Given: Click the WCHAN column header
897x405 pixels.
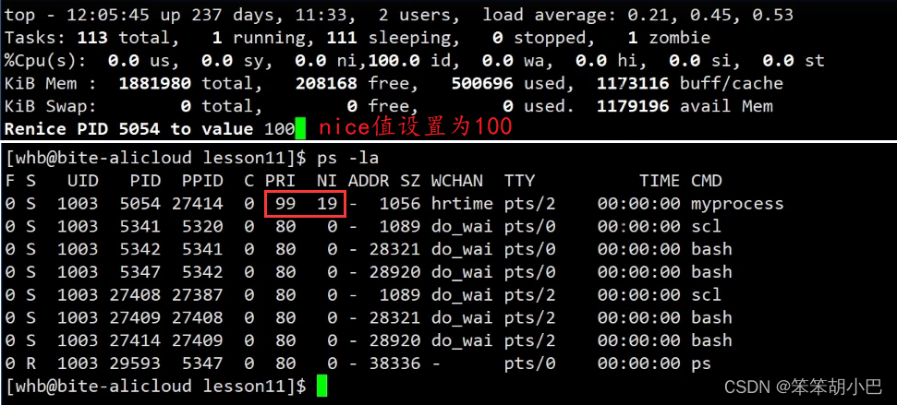Looking at the screenshot, I should click(456, 181).
